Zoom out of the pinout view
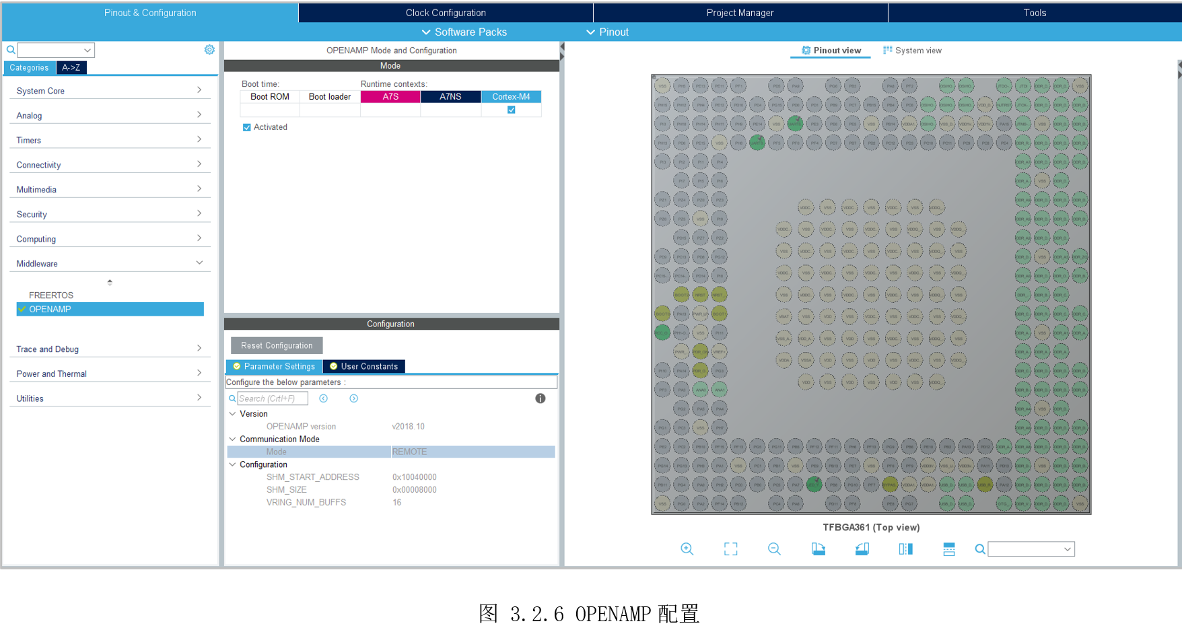This screenshot has height=634, width=1182. point(774,549)
